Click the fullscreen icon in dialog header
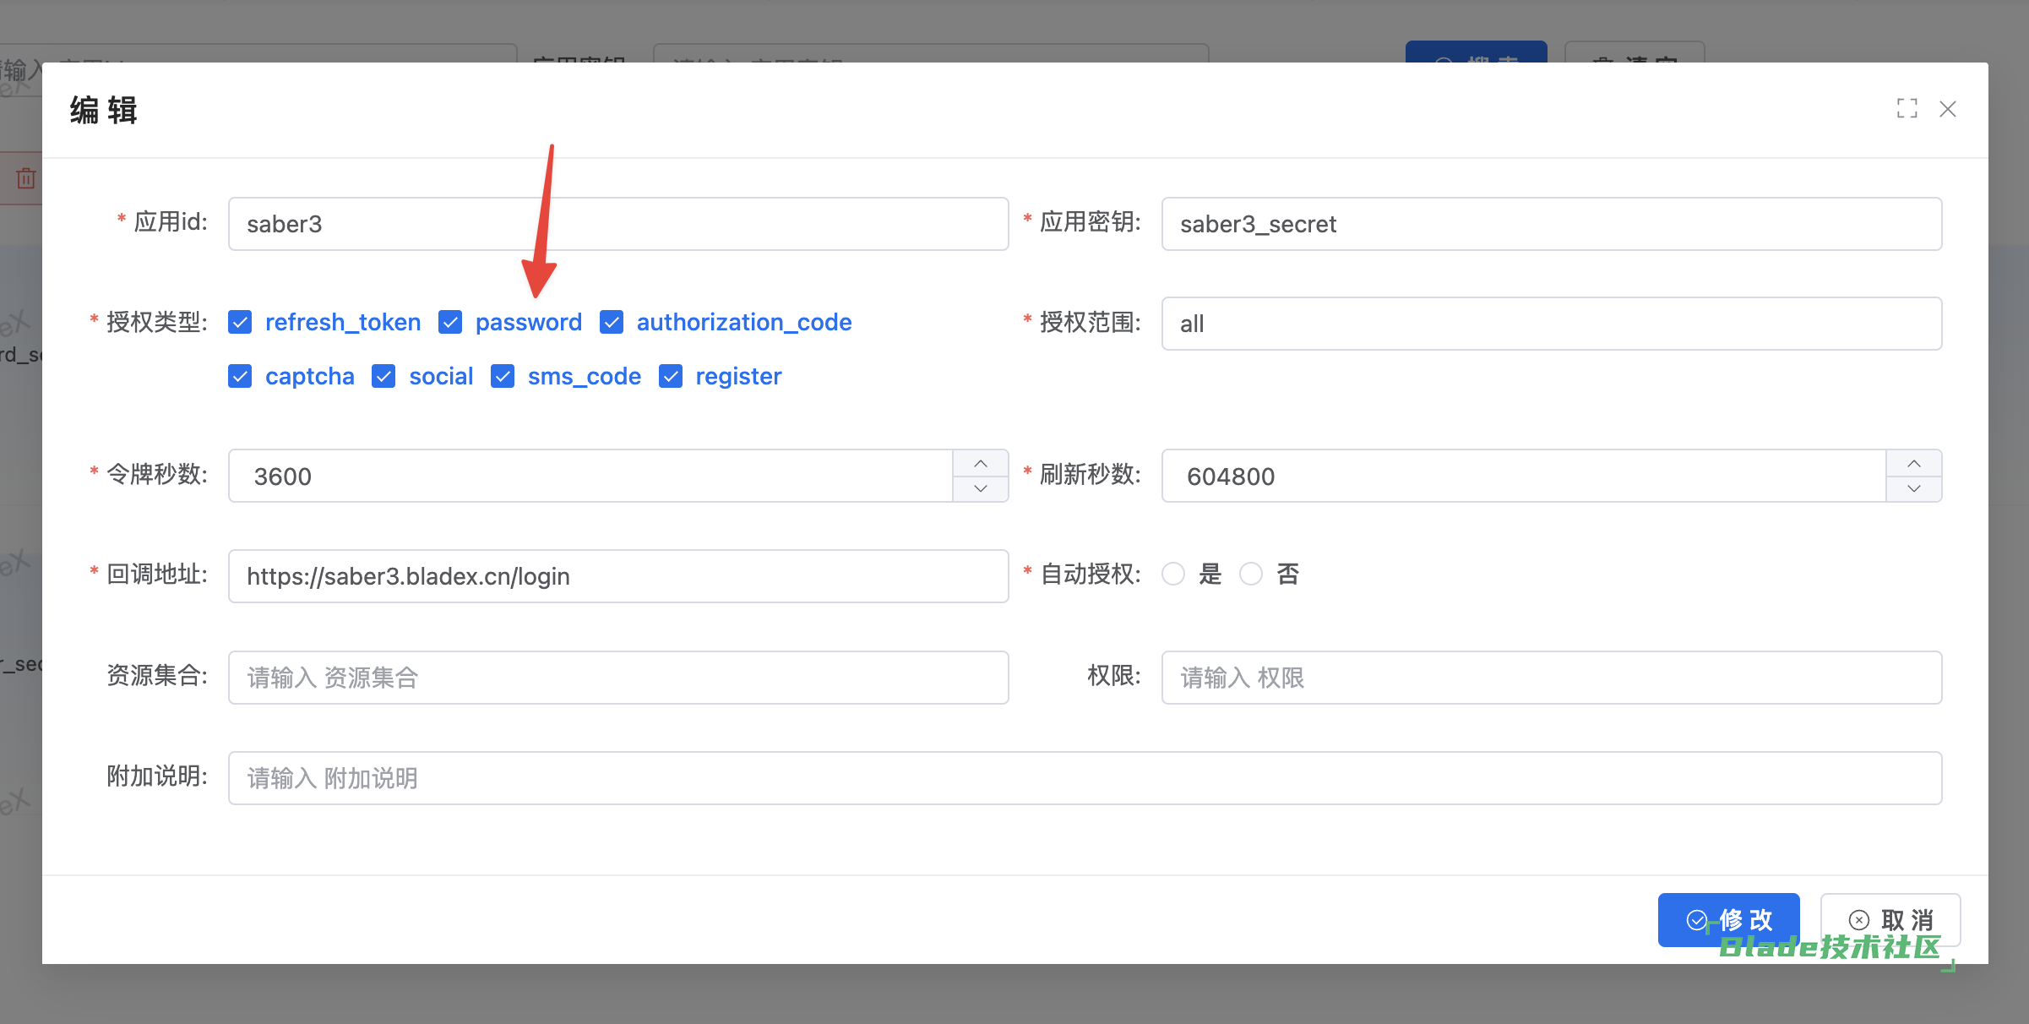Image resolution: width=2029 pixels, height=1024 pixels. click(1907, 109)
